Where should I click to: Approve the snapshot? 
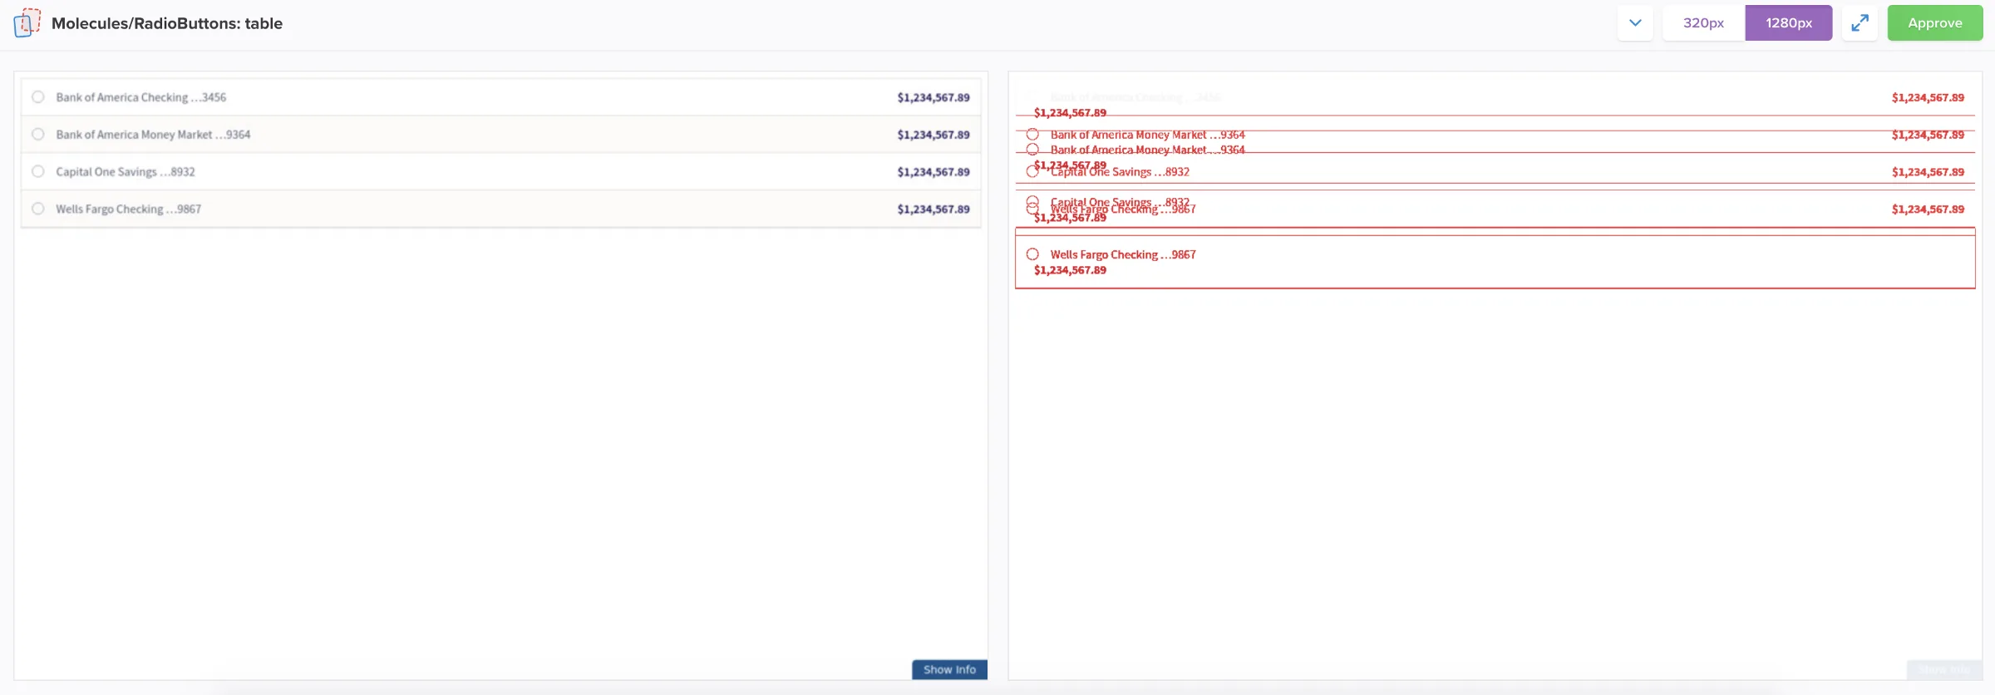pos(1934,22)
